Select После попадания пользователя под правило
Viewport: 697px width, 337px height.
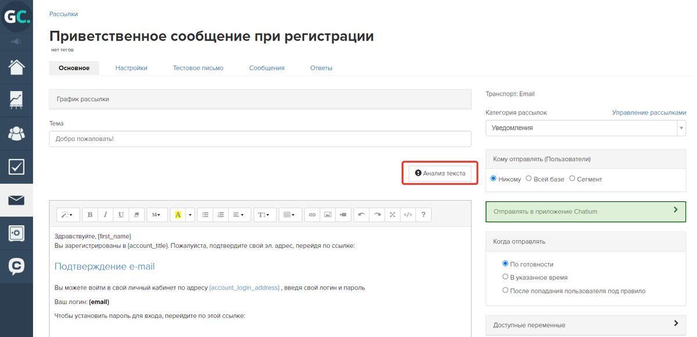(x=505, y=291)
